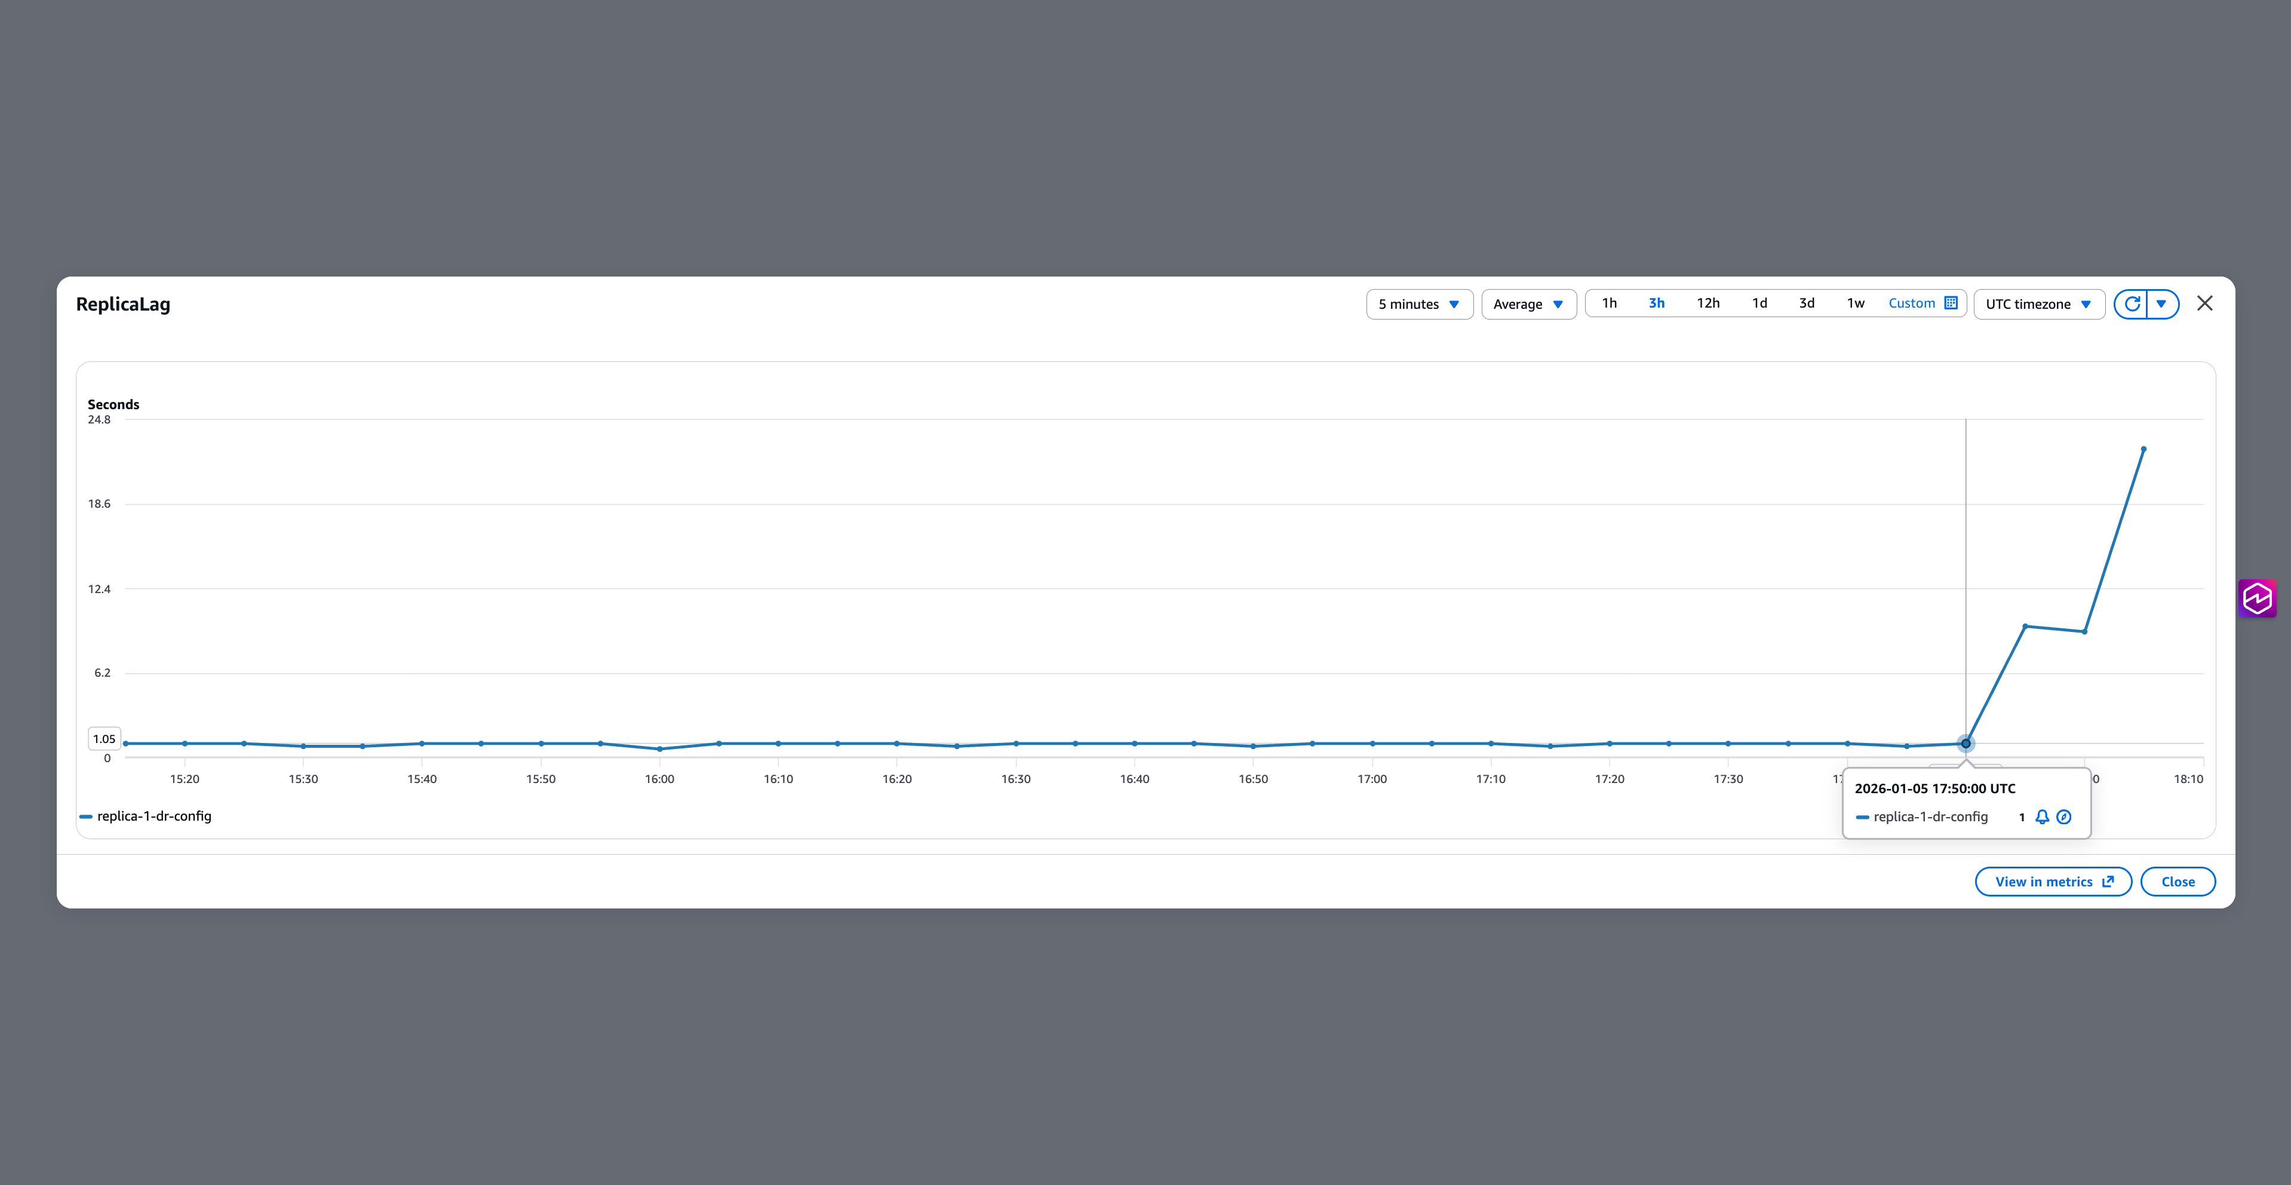Image resolution: width=2291 pixels, height=1185 pixels.
Task: Select the 3d time range
Action: tap(1806, 303)
